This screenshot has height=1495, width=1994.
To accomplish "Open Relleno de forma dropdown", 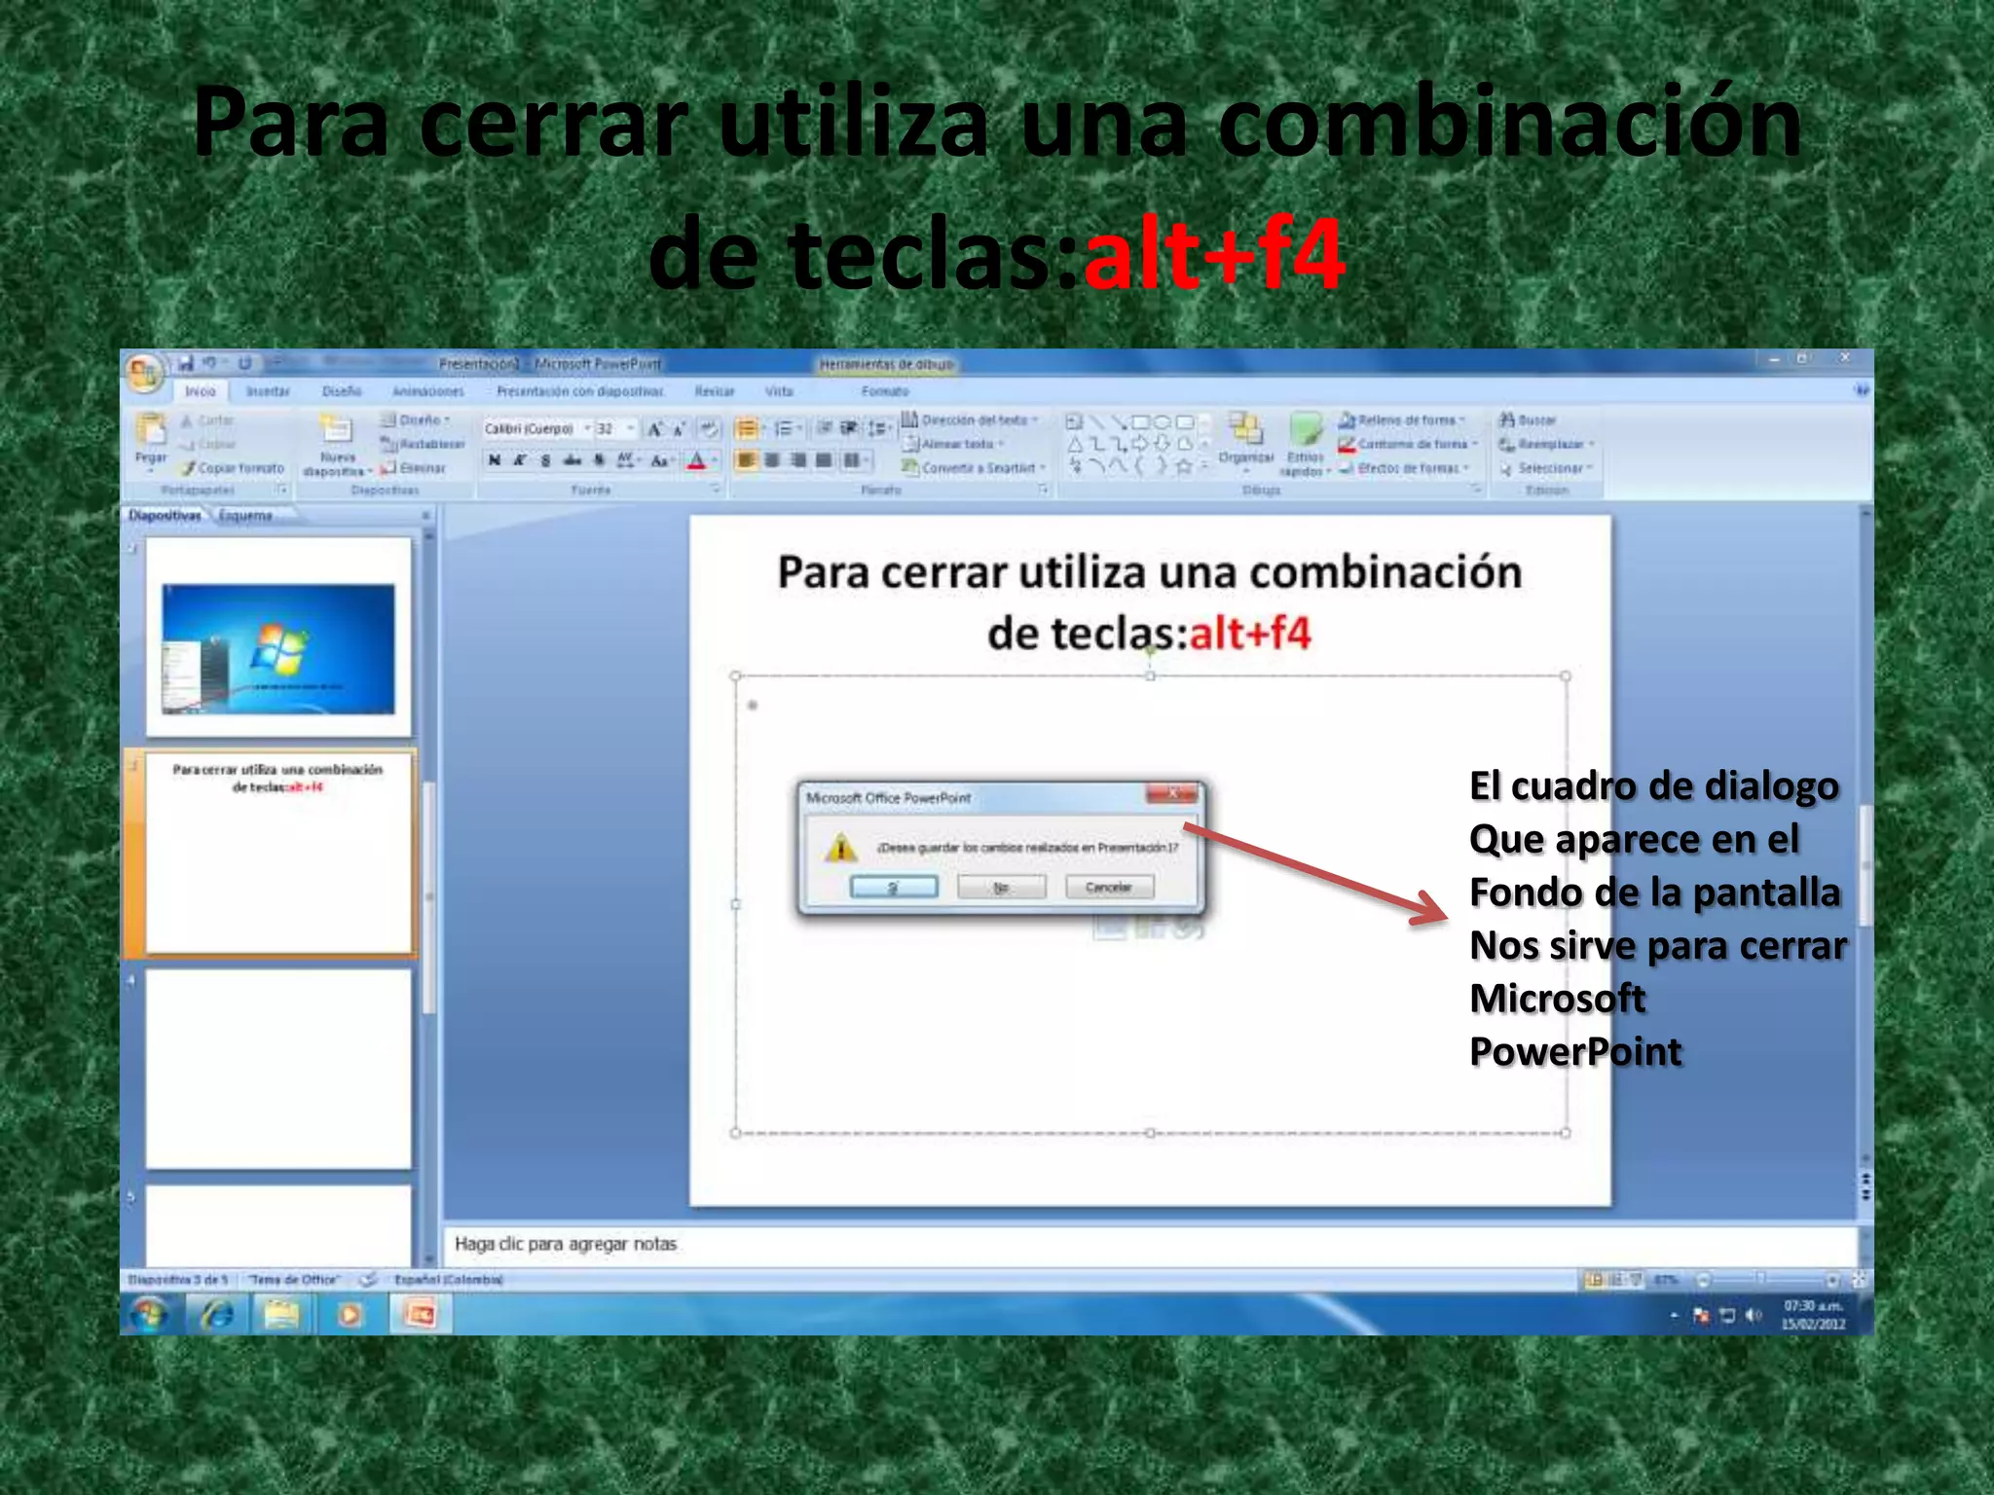I will pyautogui.click(x=1402, y=419).
